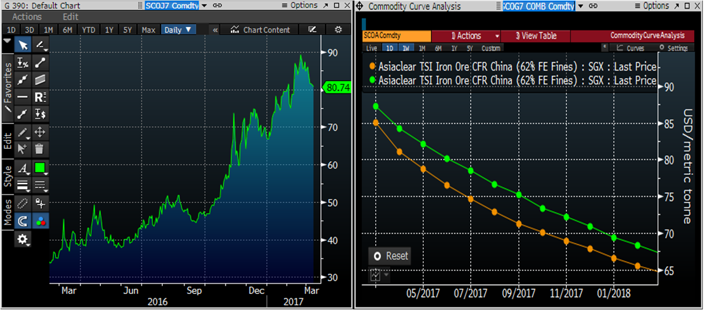Click the Reset button on curve chart
This screenshot has width=704, height=310.
coord(391,256)
